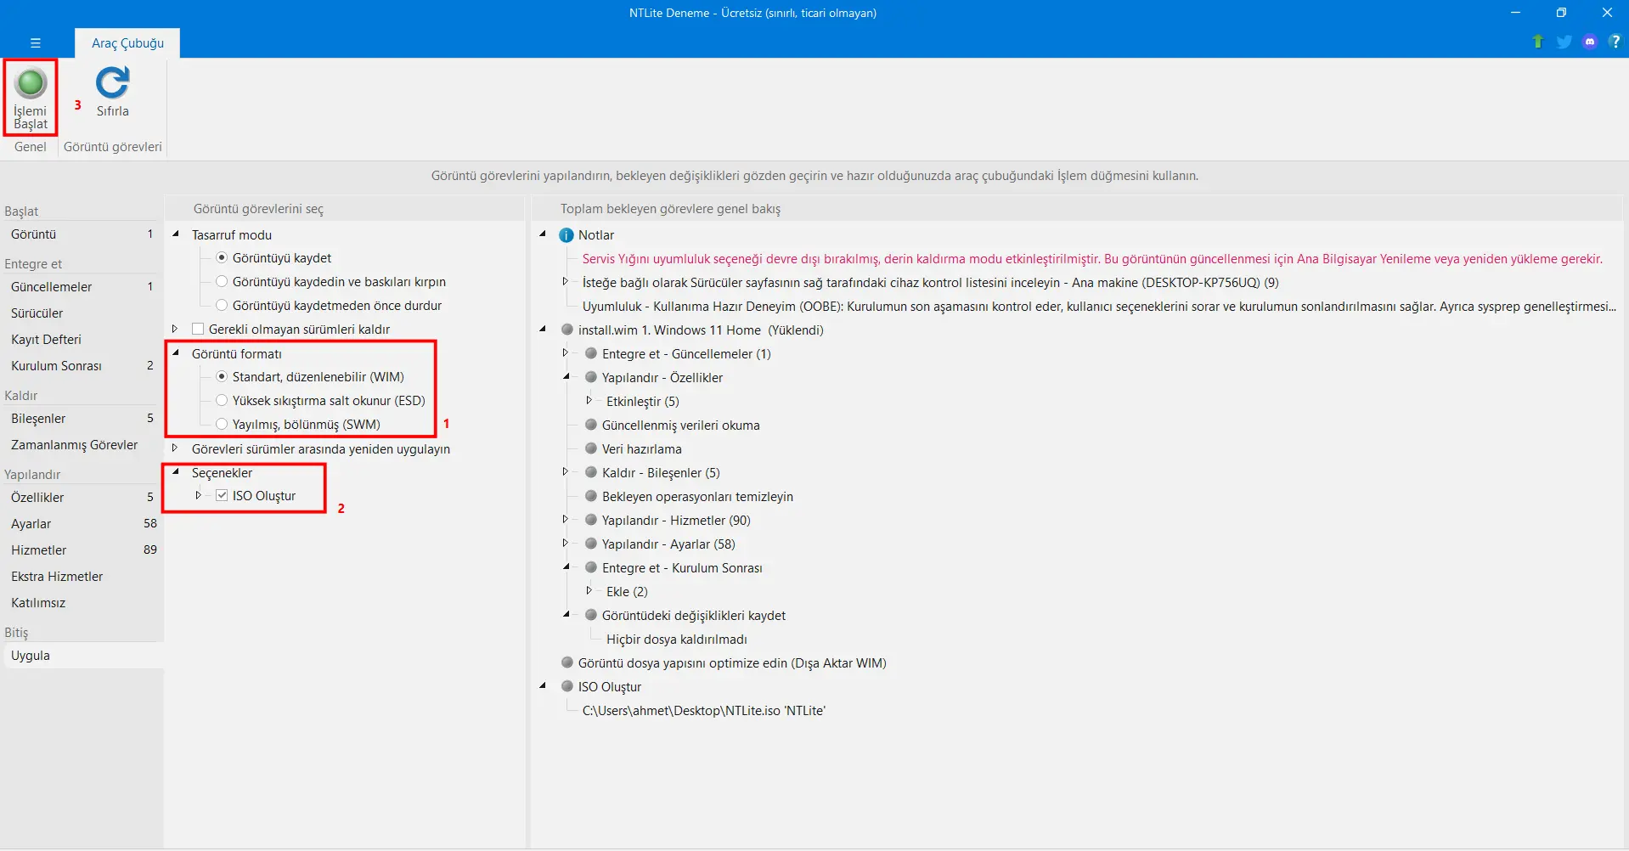Image resolution: width=1629 pixels, height=851 pixels.
Task: Open the Twitter bird icon link
Action: coord(1564,42)
